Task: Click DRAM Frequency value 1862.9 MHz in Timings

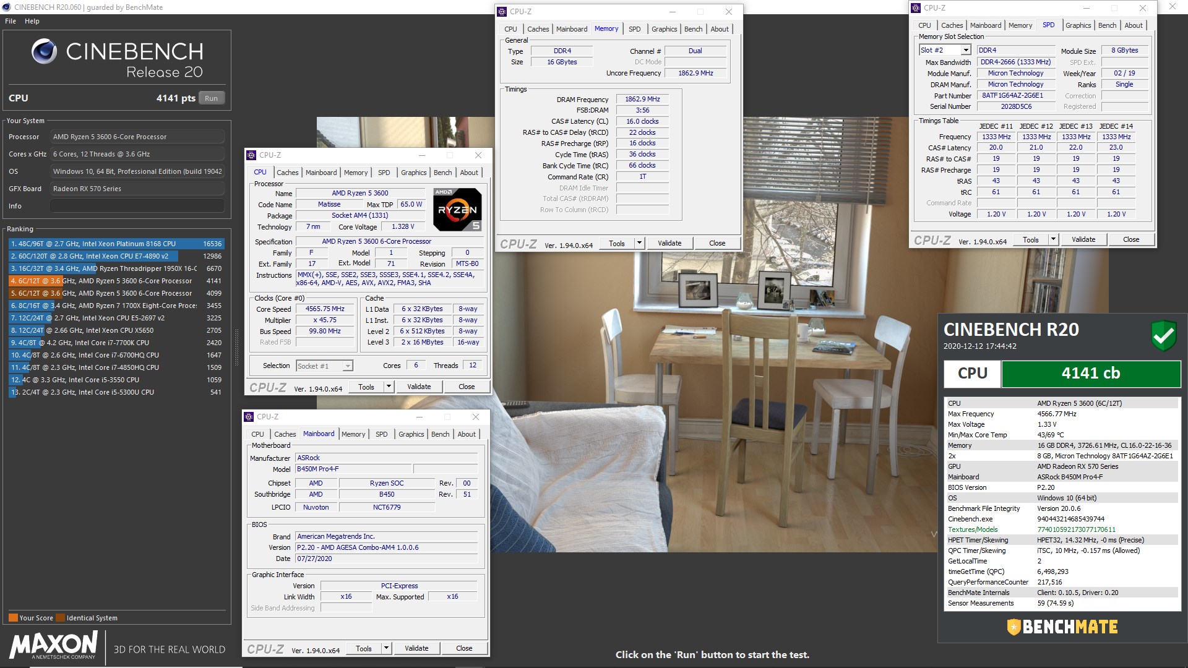Action: click(x=642, y=99)
